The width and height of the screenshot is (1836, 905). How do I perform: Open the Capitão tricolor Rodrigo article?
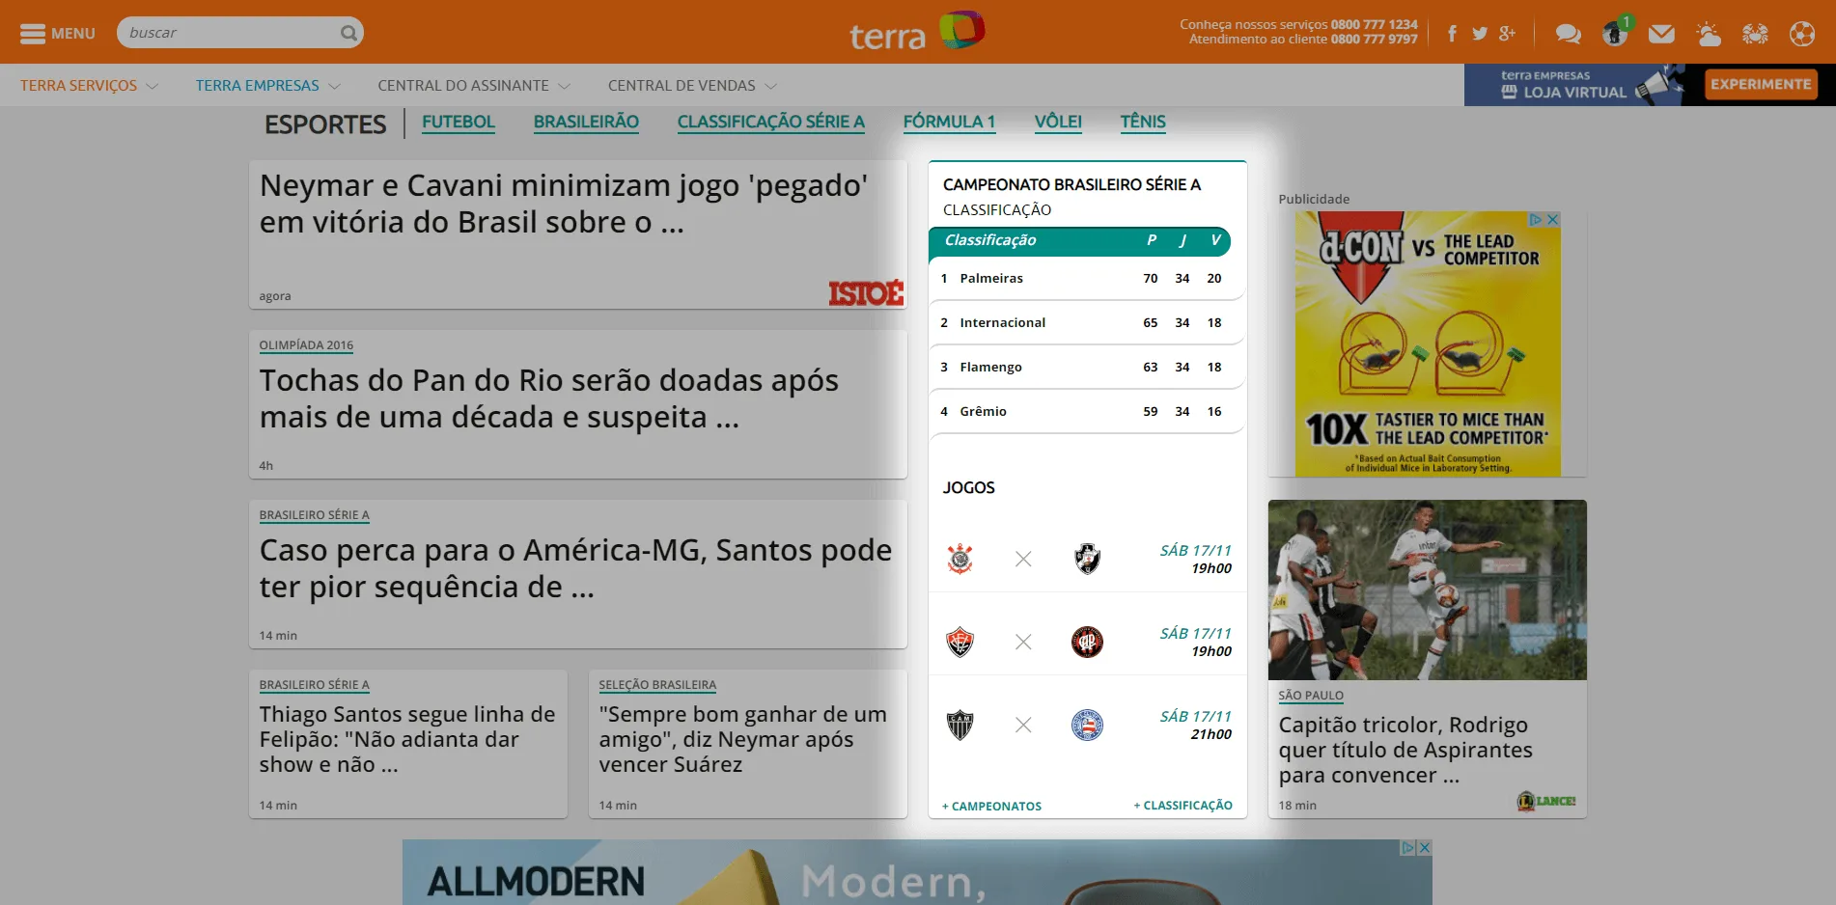(x=1405, y=750)
